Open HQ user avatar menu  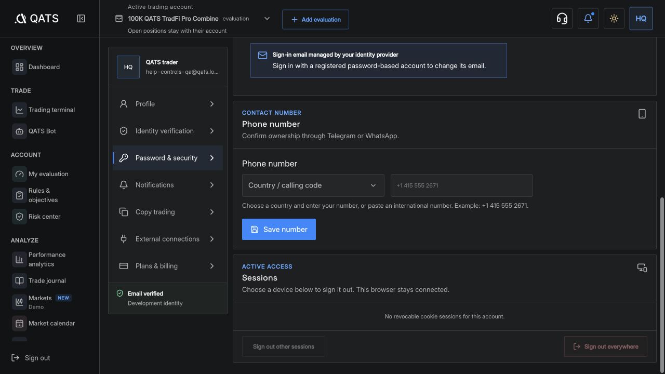click(x=641, y=19)
